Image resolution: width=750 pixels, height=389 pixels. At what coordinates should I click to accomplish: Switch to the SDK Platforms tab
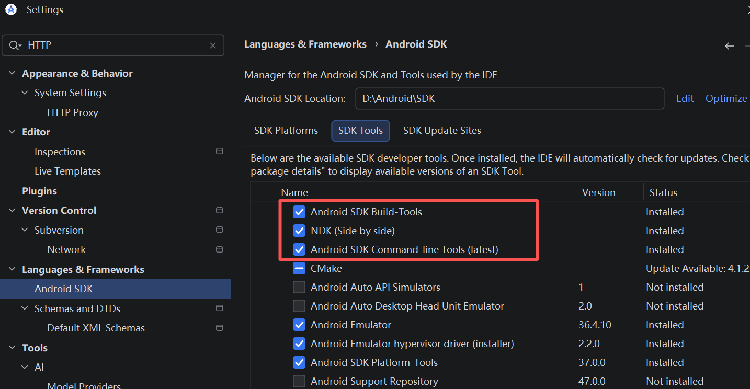286,130
